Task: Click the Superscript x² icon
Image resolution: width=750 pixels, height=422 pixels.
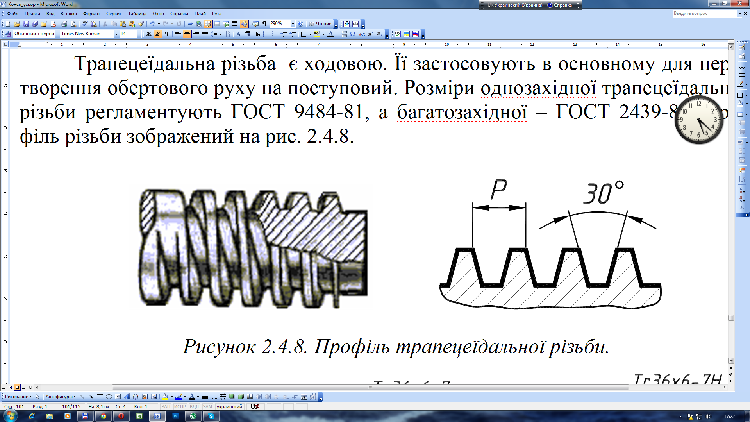Action: click(x=370, y=34)
